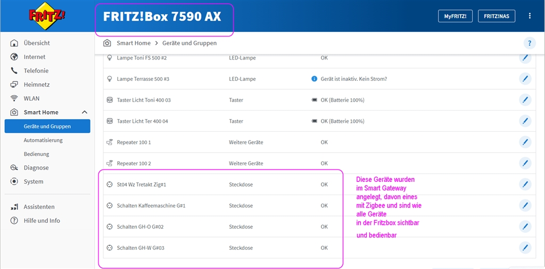The width and height of the screenshot is (545, 269).
Task: Click the FRITZ!NAS button
Action: click(497, 16)
